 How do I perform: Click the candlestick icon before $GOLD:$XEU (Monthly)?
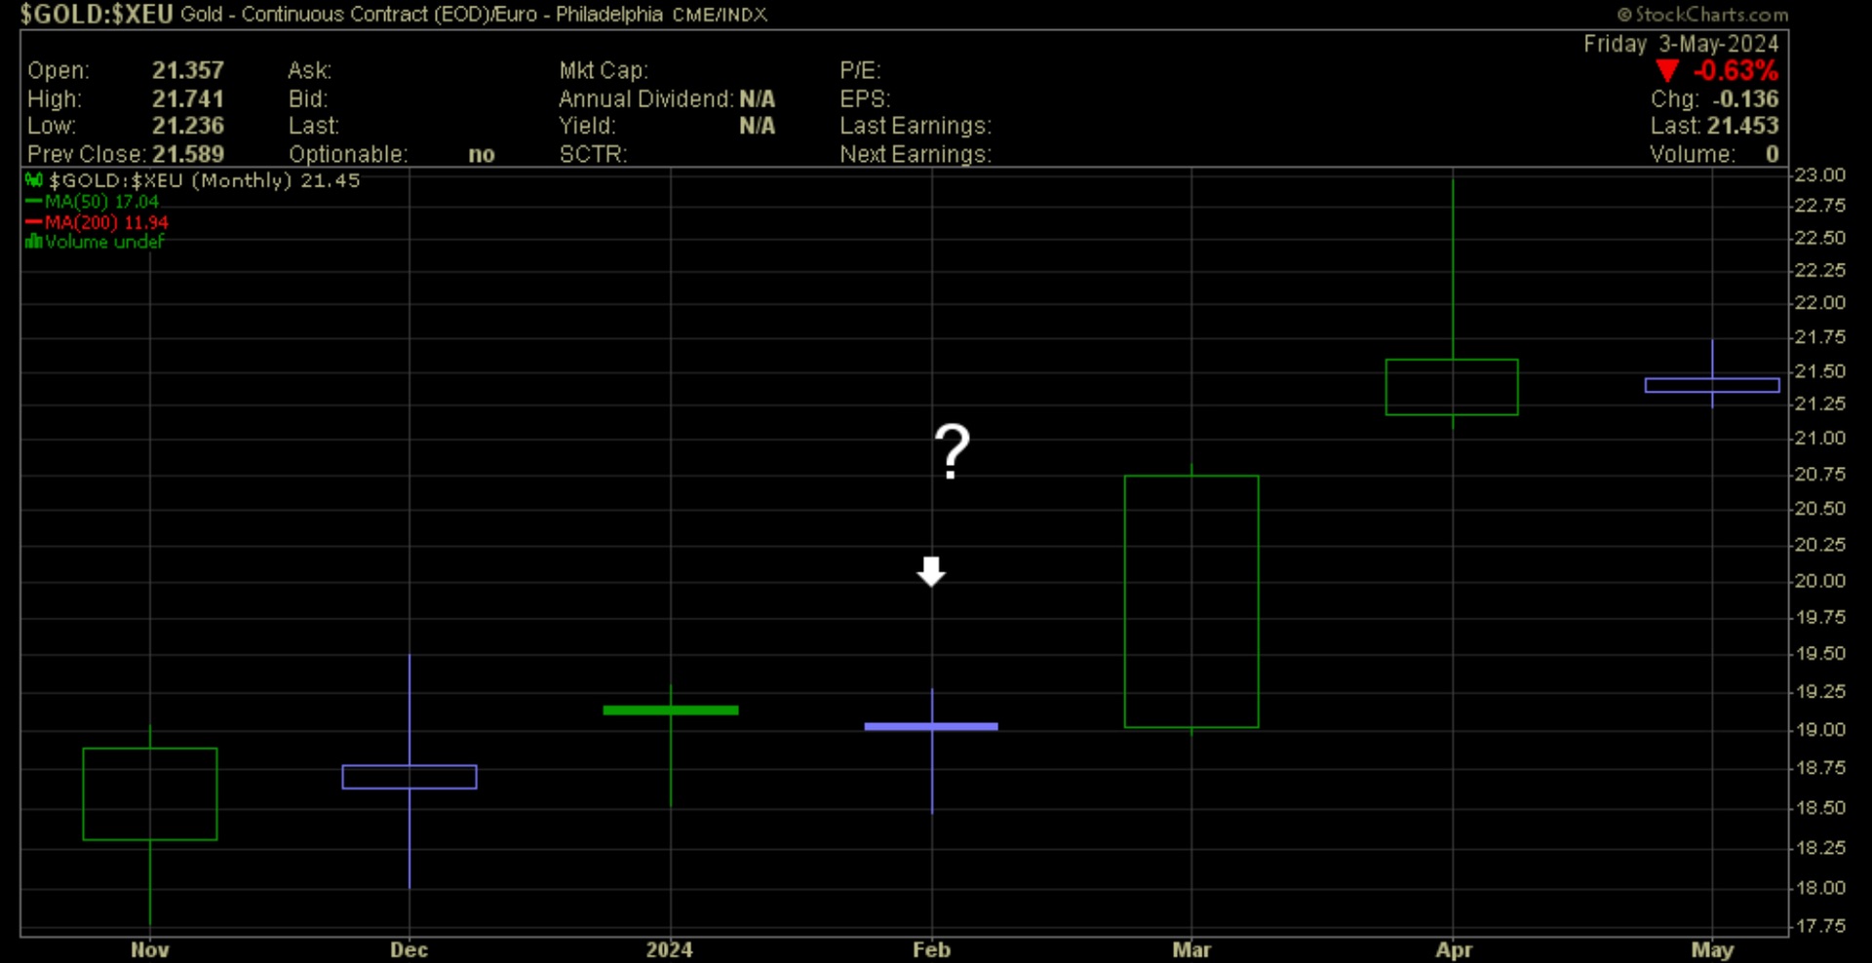[34, 180]
